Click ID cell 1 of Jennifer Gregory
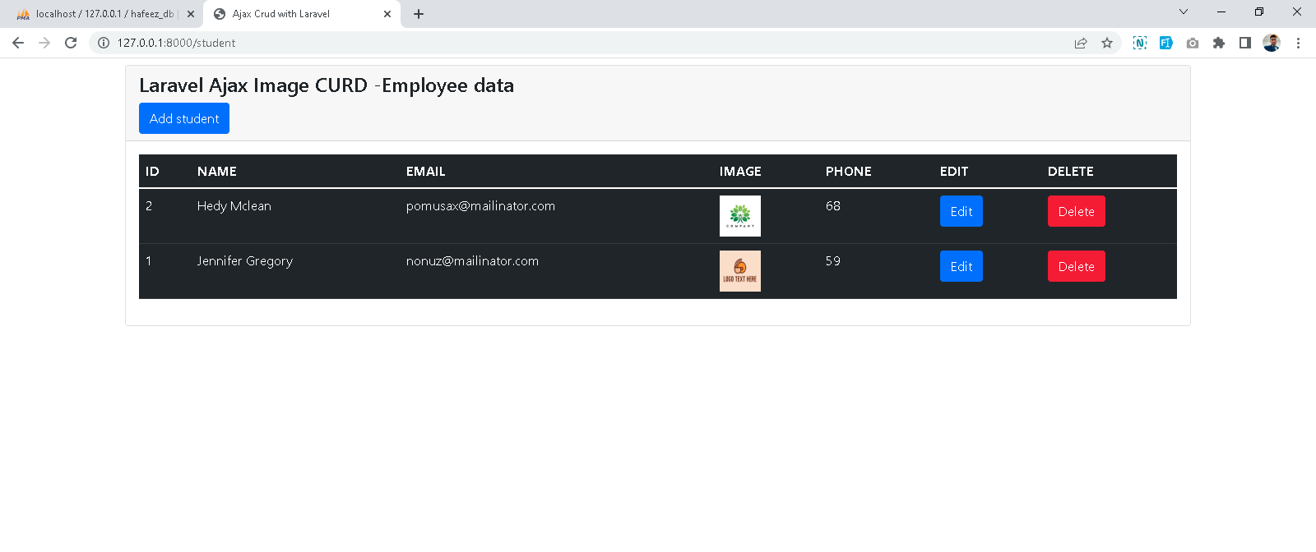The image size is (1316, 552). point(149,261)
